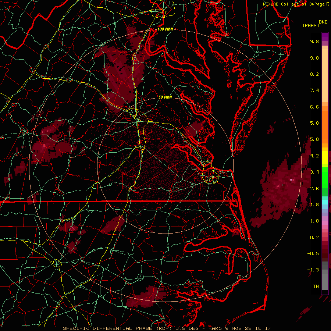Click the DKD label above the color scale

(x=323, y=22)
